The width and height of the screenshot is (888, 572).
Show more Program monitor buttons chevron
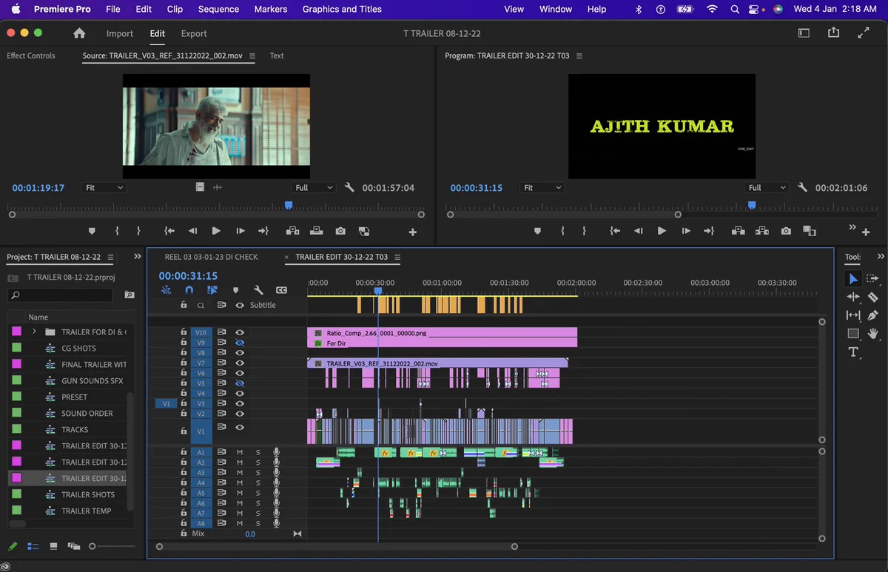852,227
